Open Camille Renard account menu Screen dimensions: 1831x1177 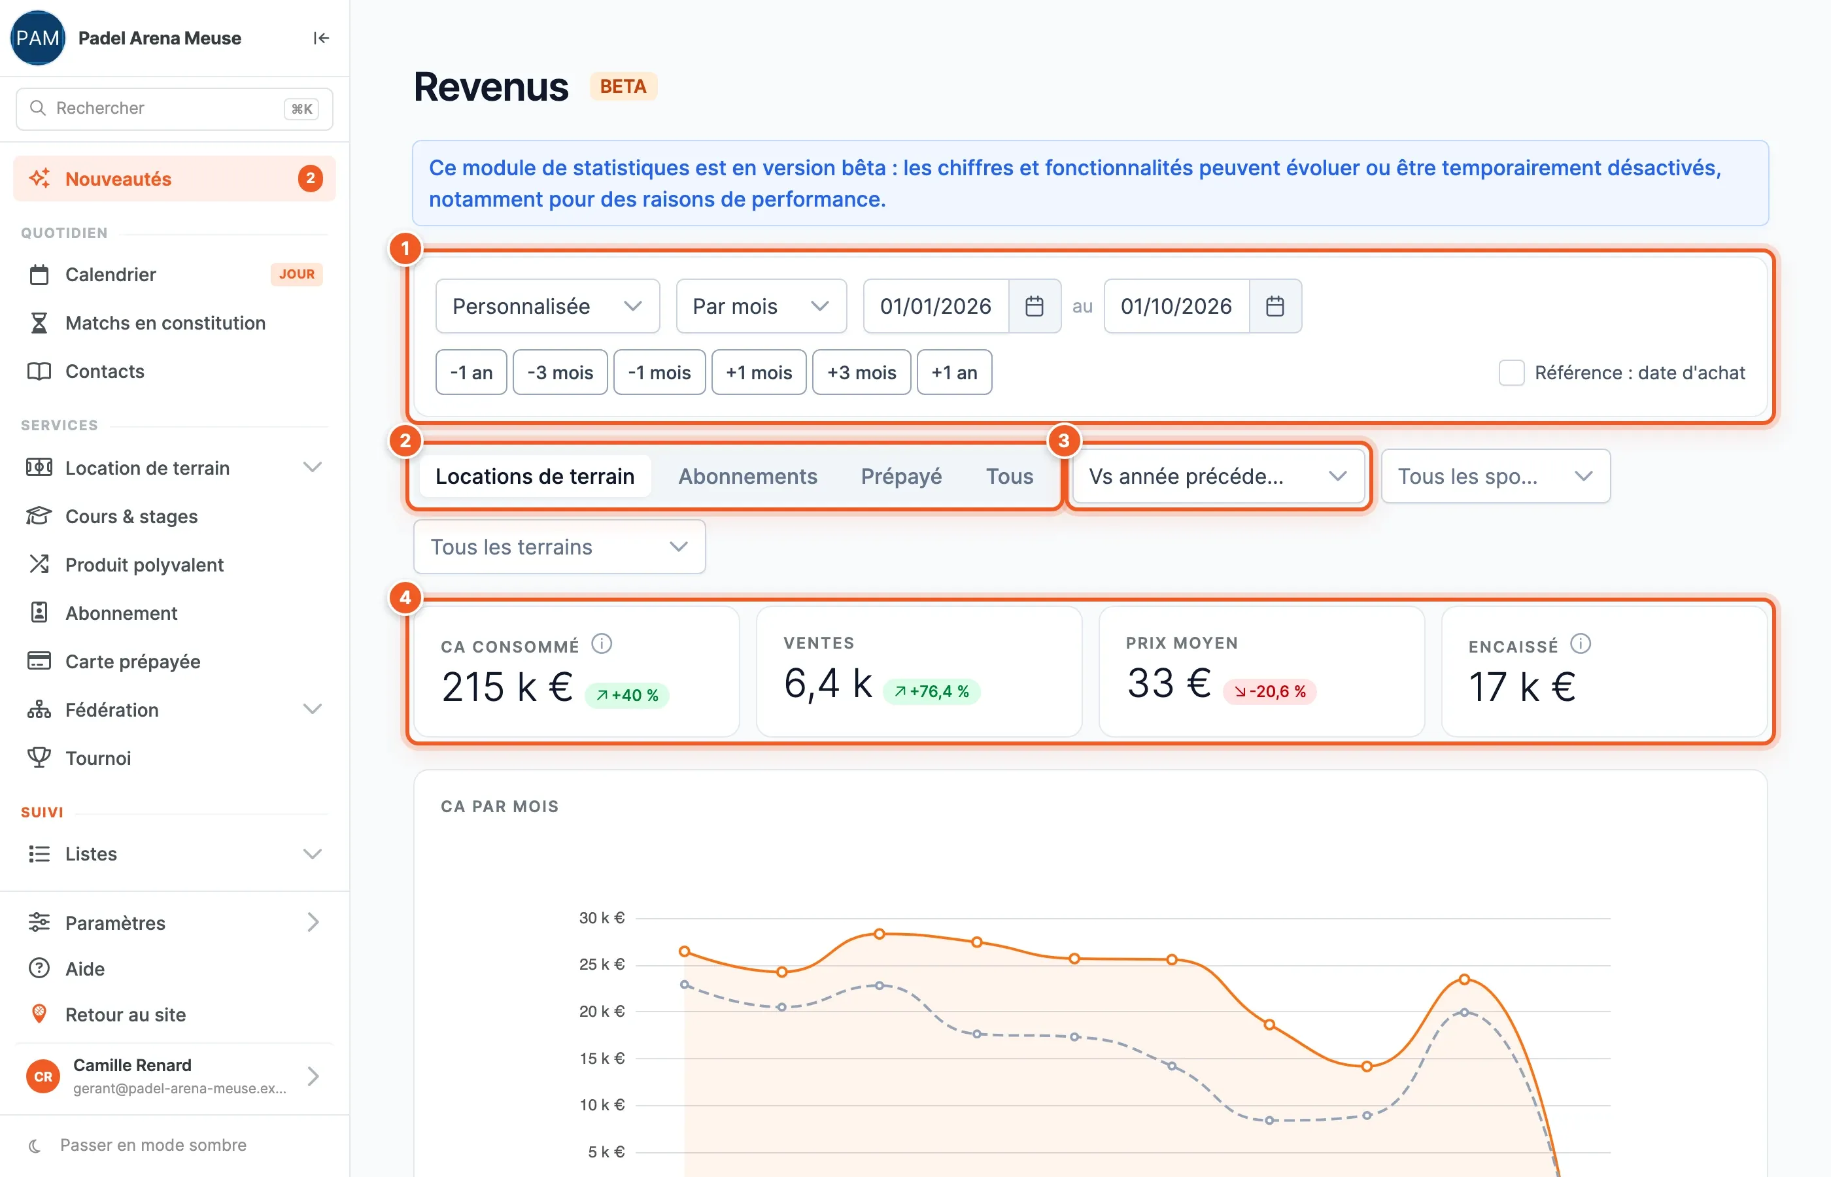tap(174, 1076)
